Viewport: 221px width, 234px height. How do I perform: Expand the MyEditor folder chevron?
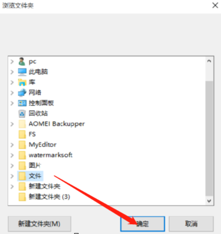tap(12, 145)
